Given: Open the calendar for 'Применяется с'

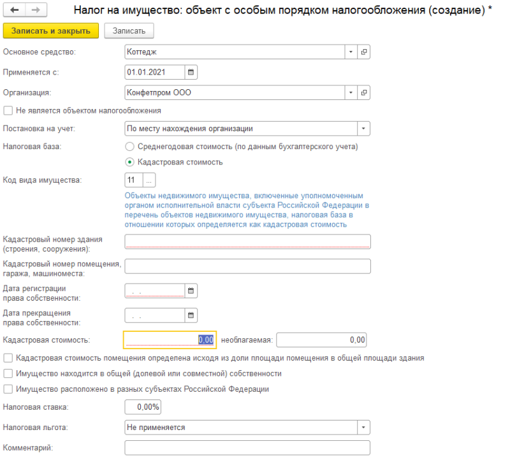Looking at the screenshot, I should coord(191,72).
